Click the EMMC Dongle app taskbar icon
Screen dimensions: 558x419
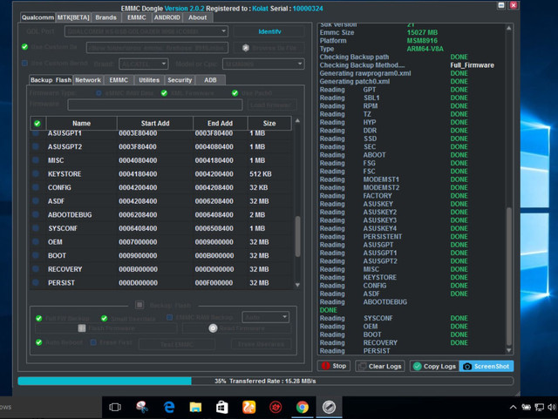(x=329, y=408)
